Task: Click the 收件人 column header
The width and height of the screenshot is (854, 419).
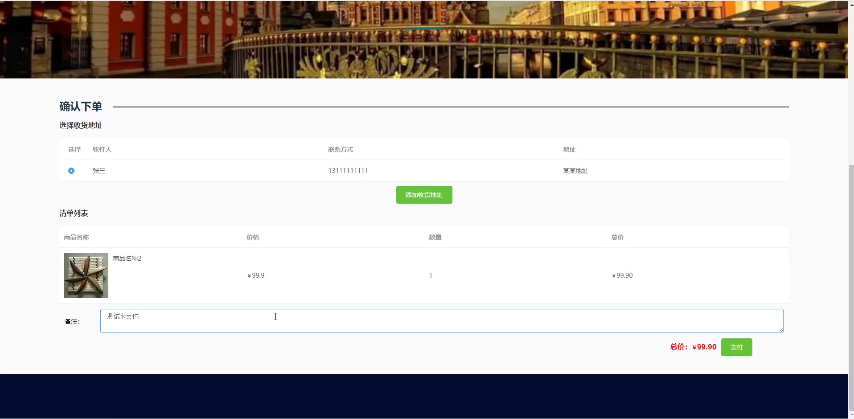Action: coord(102,149)
